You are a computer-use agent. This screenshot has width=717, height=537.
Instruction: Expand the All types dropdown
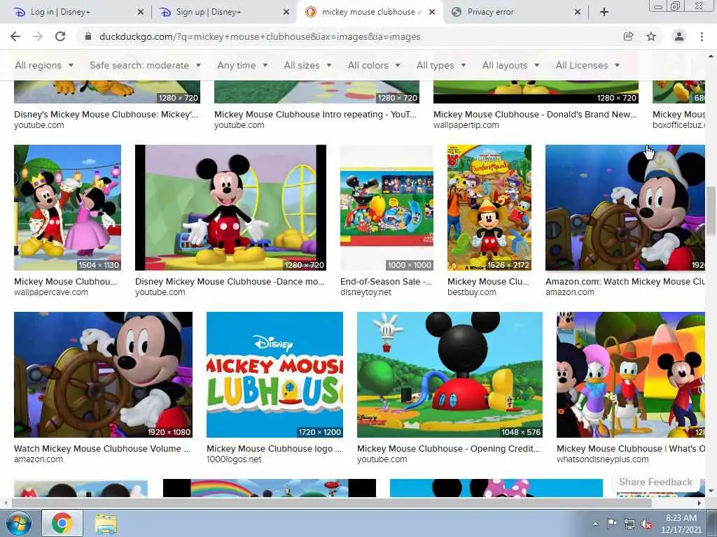click(x=441, y=65)
